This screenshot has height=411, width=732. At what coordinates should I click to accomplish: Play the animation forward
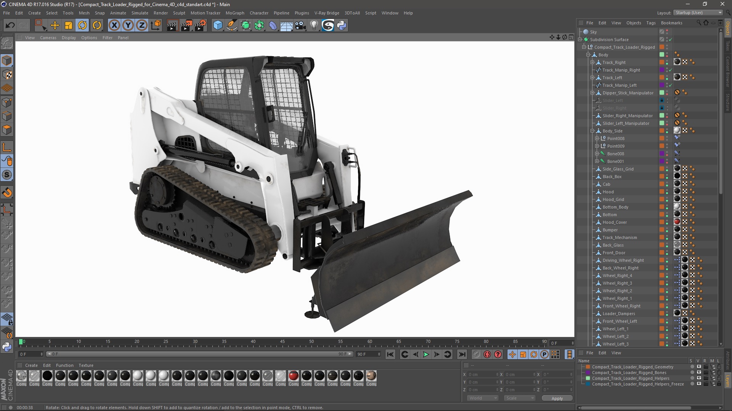(426, 355)
